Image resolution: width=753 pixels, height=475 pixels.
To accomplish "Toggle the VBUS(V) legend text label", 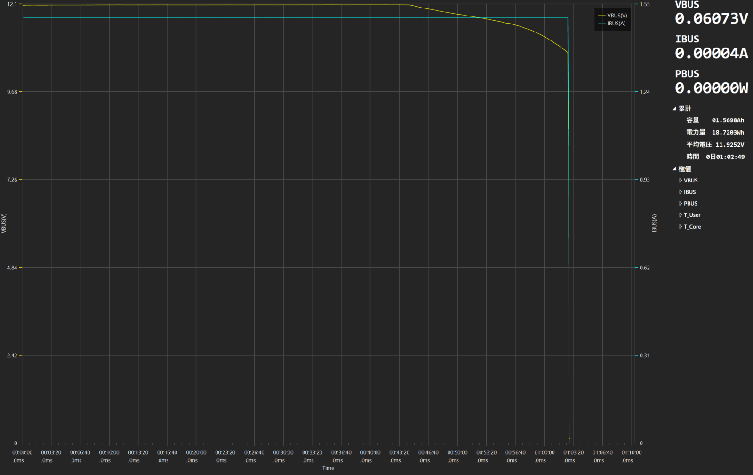I will 617,16.
